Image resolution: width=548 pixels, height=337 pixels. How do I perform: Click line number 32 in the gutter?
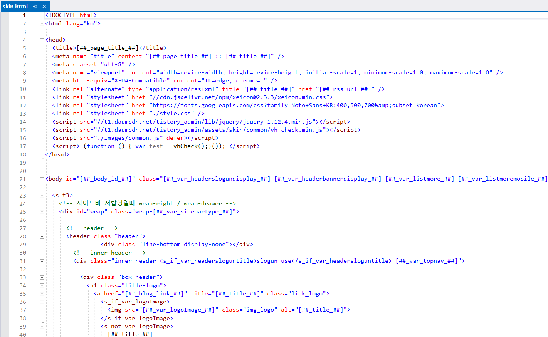(23, 269)
